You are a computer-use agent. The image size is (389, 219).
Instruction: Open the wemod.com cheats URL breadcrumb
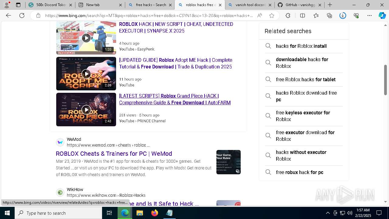pyautogui.click(x=108, y=145)
